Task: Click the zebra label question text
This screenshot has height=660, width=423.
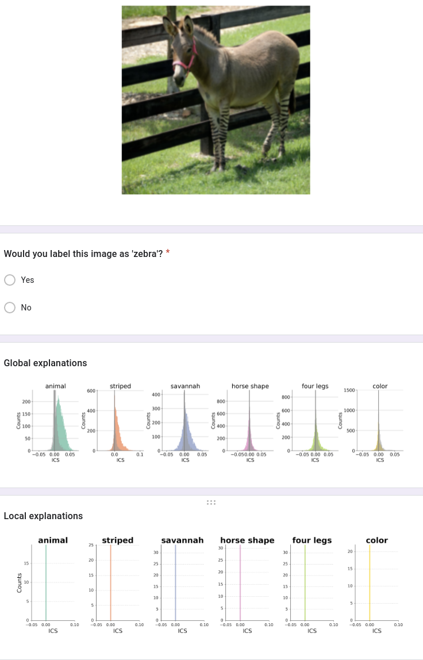Action: coord(83,254)
